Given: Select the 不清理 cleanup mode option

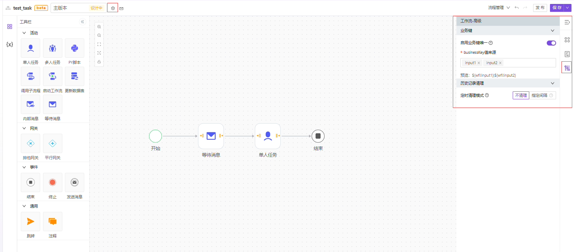Looking at the screenshot, I should tap(521, 95).
